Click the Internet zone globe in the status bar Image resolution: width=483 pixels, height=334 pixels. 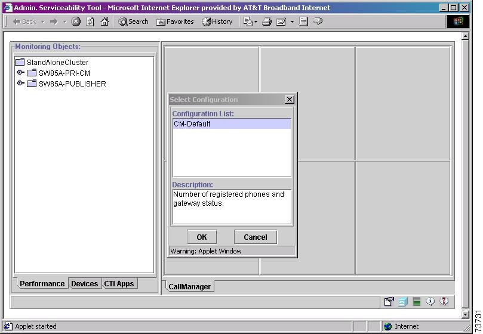[x=388, y=326]
